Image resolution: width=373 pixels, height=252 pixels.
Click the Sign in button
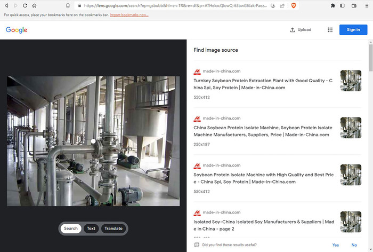click(353, 30)
